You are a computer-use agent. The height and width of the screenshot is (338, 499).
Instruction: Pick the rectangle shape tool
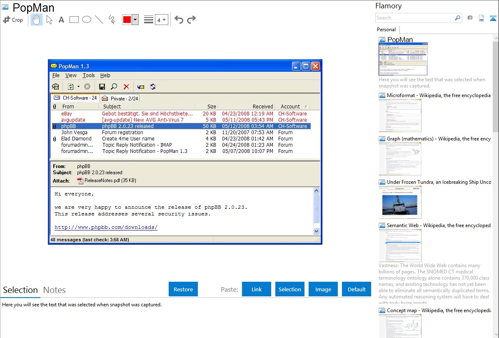pyautogui.click(x=74, y=20)
